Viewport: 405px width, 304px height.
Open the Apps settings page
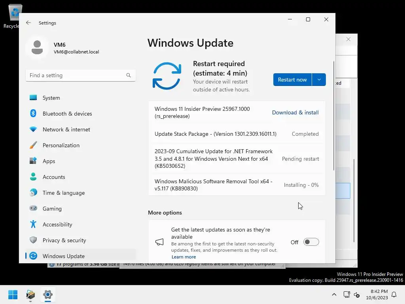pos(49,161)
